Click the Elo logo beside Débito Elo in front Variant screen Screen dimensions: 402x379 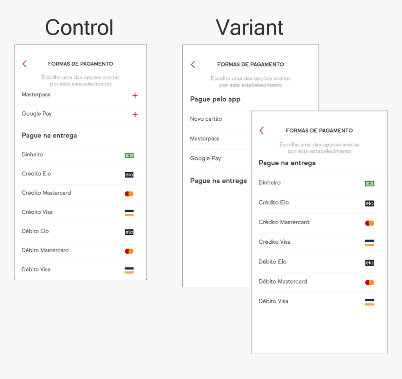pyautogui.click(x=369, y=263)
